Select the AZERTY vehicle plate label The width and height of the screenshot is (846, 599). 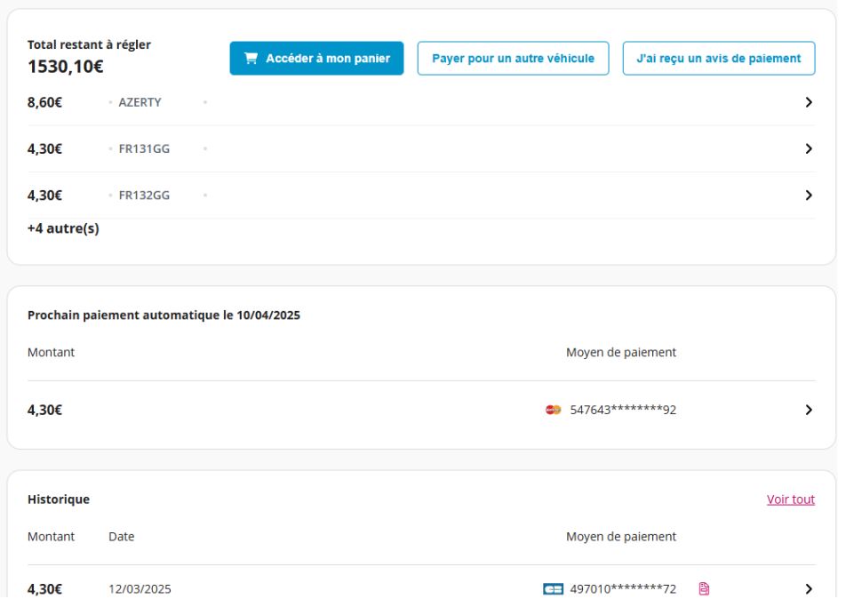pos(140,102)
